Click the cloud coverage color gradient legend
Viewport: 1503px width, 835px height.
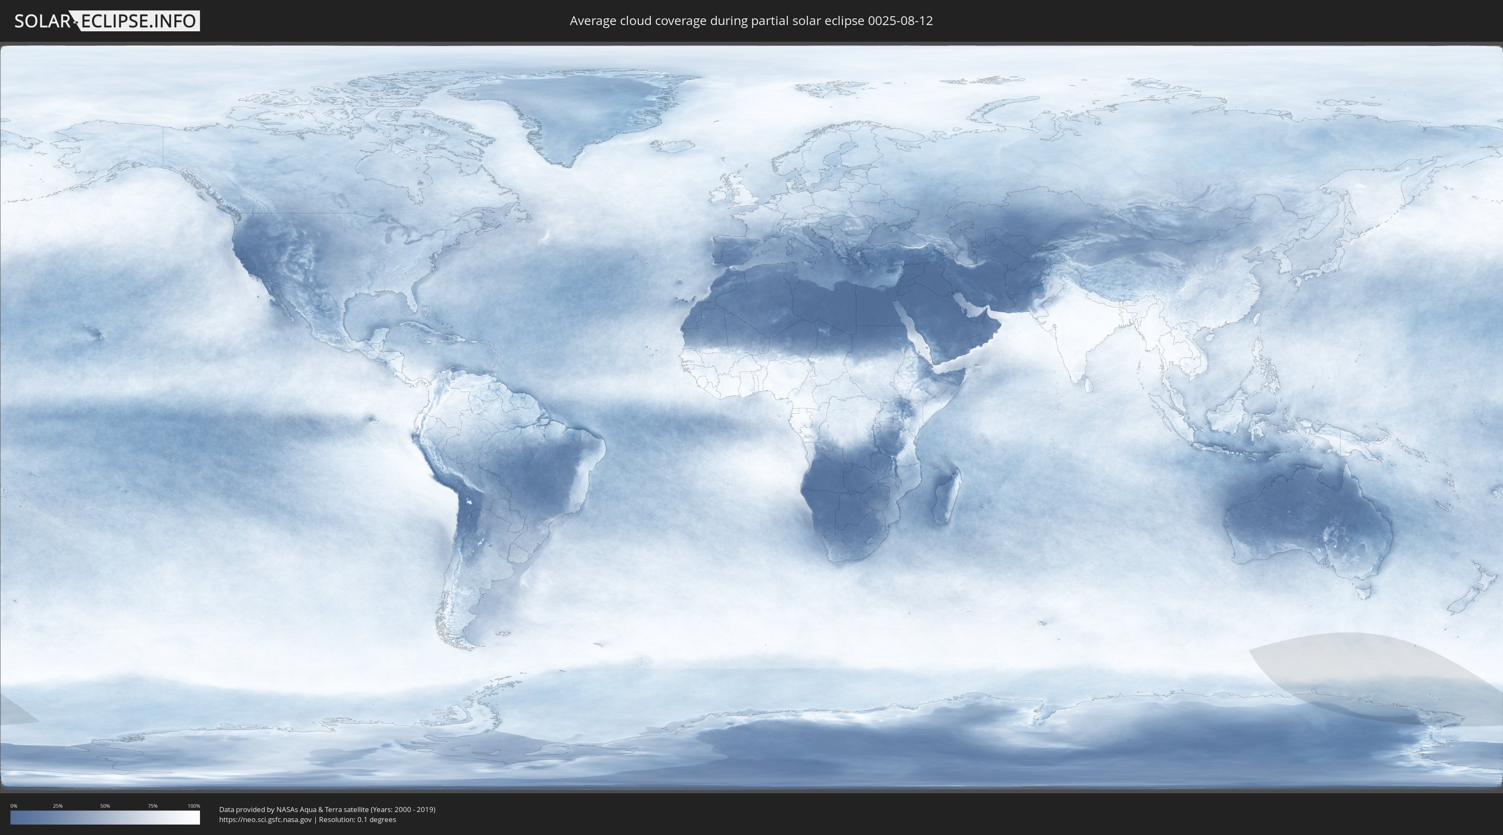click(x=105, y=817)
